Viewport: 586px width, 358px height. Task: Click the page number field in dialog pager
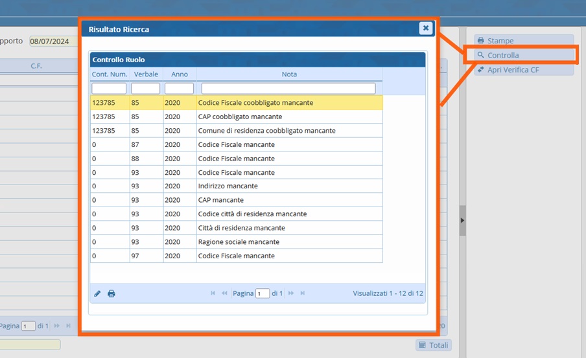(263, 293)
